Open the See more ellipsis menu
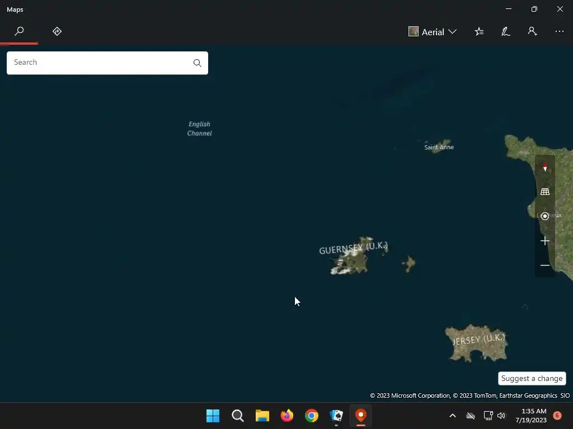573x429 pixels. [560, 32]
